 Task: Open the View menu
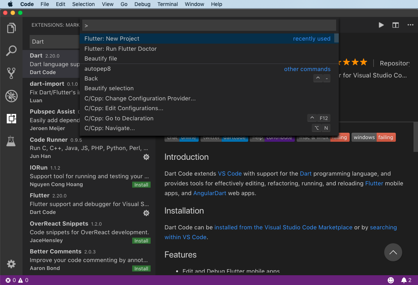click(107, 4)
